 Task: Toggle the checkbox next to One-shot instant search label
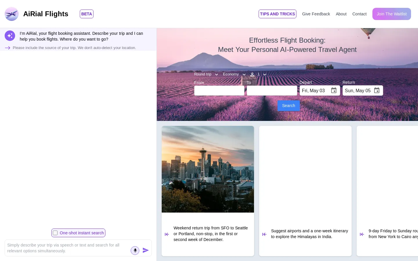[55, 233]
